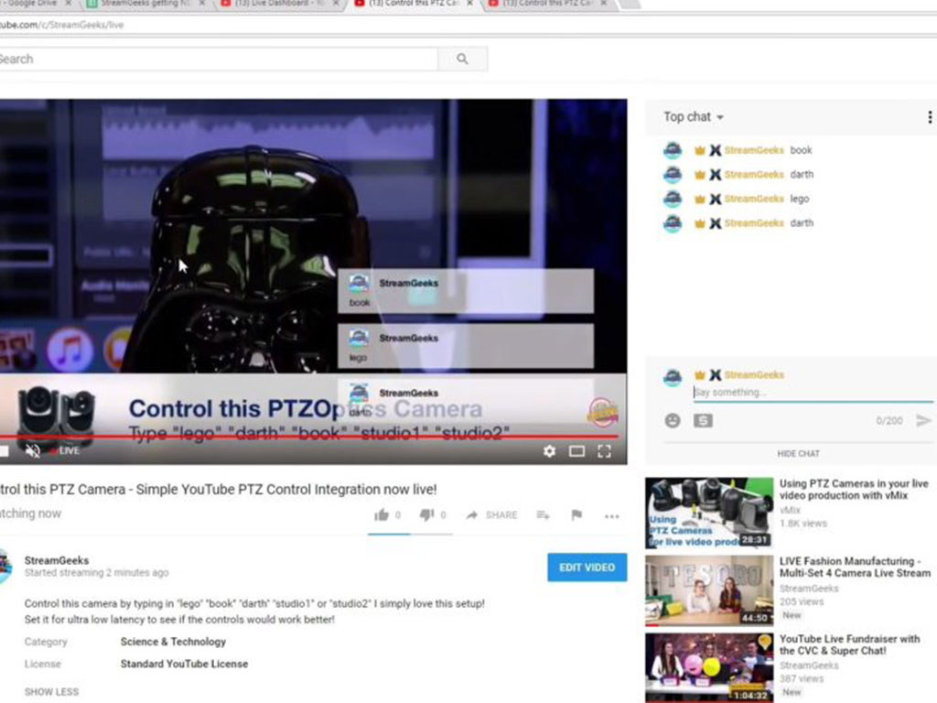
Task: Open the Add to playlist icon
Action: [543, 514]
